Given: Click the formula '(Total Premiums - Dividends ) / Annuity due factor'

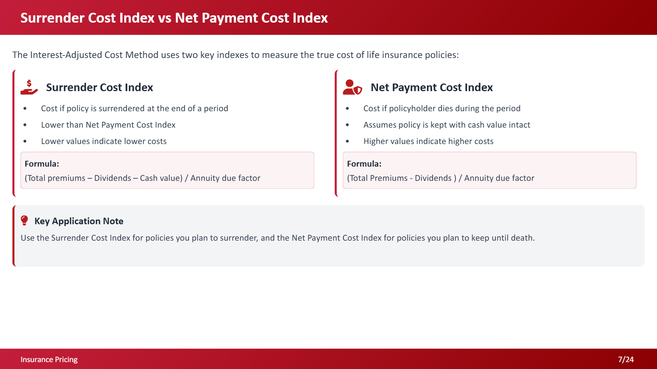Looking at the screenshot, I should [441, 178].
